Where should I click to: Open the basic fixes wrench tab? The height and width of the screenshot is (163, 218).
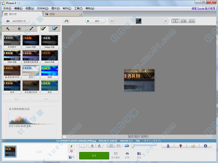click(x=8, y=29)
